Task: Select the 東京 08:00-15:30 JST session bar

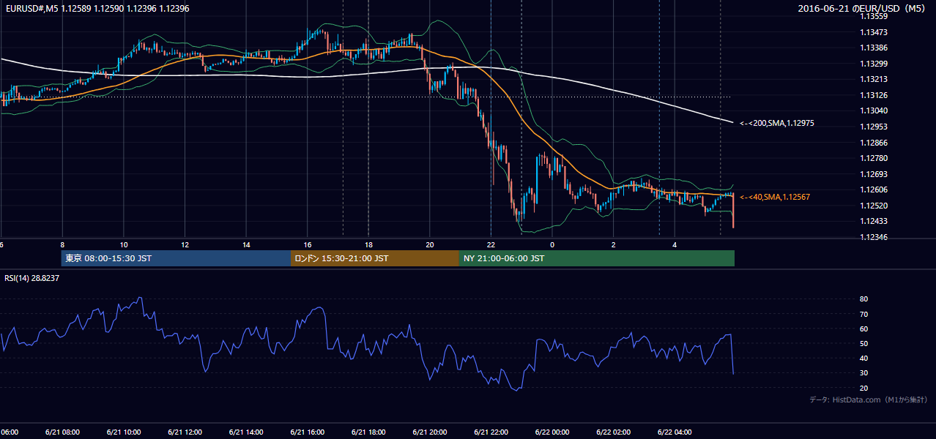Action: [176, 258]
